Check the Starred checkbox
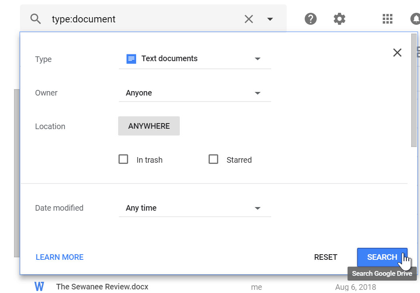This screenshot has height=293, width=420. tap(213, 159)
